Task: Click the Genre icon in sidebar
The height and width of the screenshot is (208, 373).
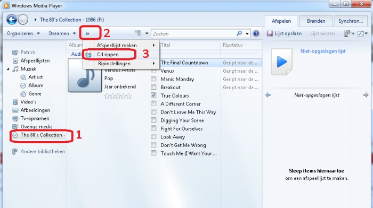Action: click(23, 94)
